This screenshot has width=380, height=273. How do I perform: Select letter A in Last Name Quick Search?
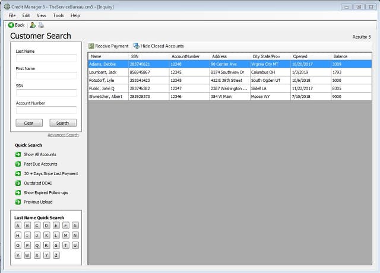pos(18,226)
